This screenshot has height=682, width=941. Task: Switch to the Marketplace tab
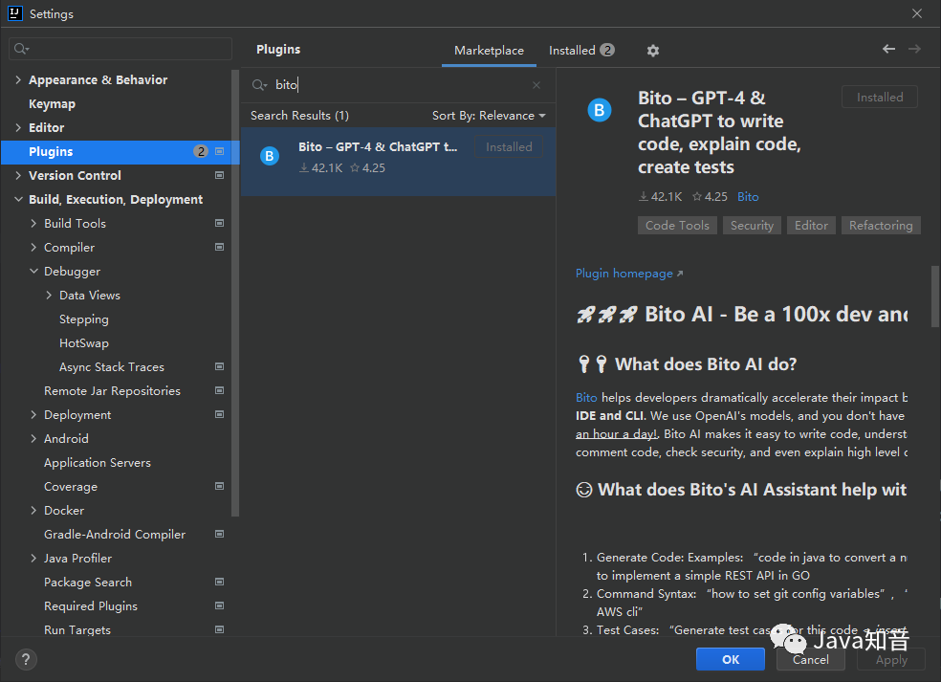tap(489, 51)
